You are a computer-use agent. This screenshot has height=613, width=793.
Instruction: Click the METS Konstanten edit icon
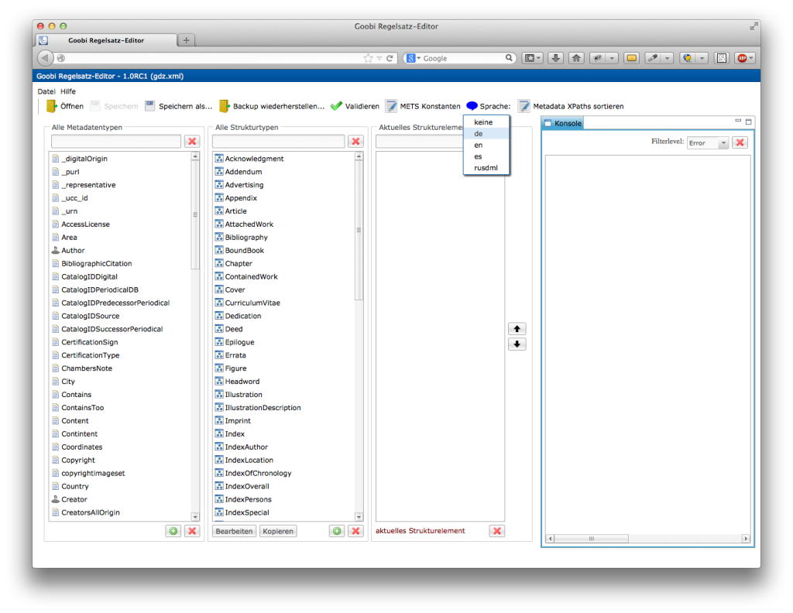[x=391, y=106]
